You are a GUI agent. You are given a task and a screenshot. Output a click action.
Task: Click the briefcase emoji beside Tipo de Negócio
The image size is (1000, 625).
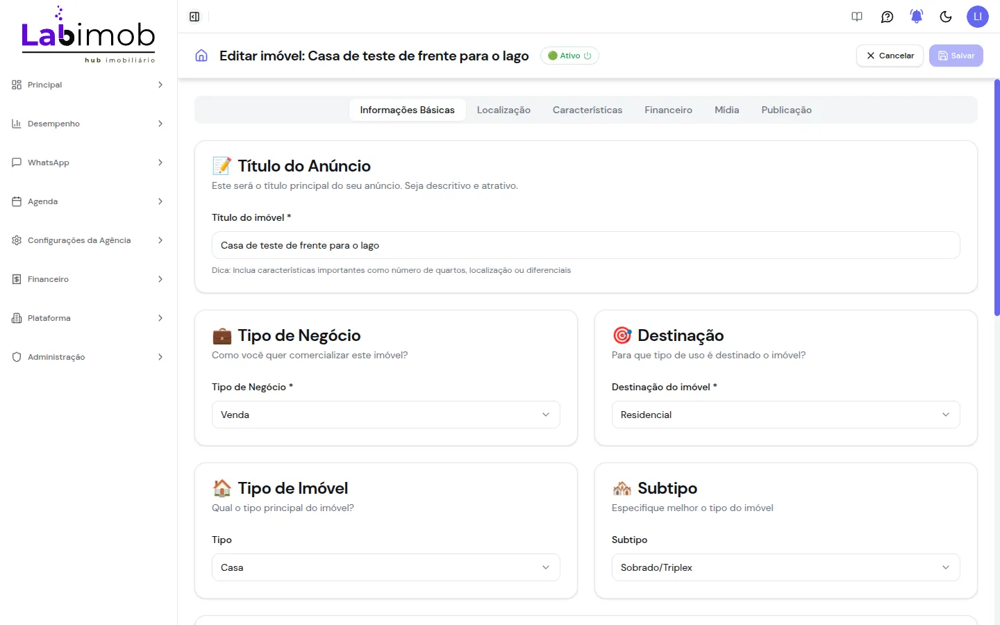point(222,335)
